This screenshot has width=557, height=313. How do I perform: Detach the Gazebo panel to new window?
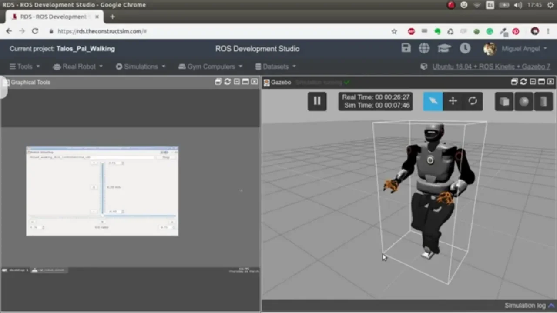point(514,82)
